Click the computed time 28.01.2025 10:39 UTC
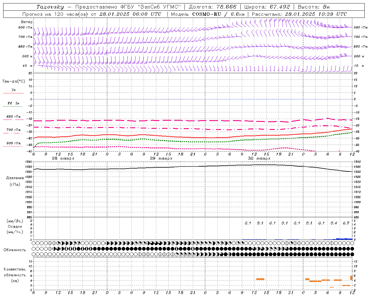Image resolution: width=369 pixels, height=295 pixels. click(x=316, y=14)
